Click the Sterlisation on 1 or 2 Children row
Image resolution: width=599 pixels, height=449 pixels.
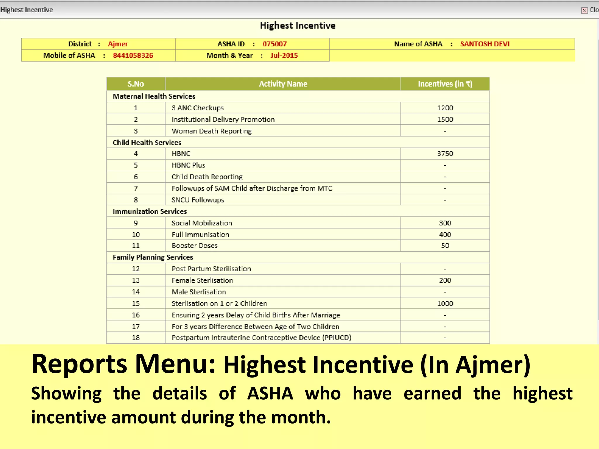(219, 303)
